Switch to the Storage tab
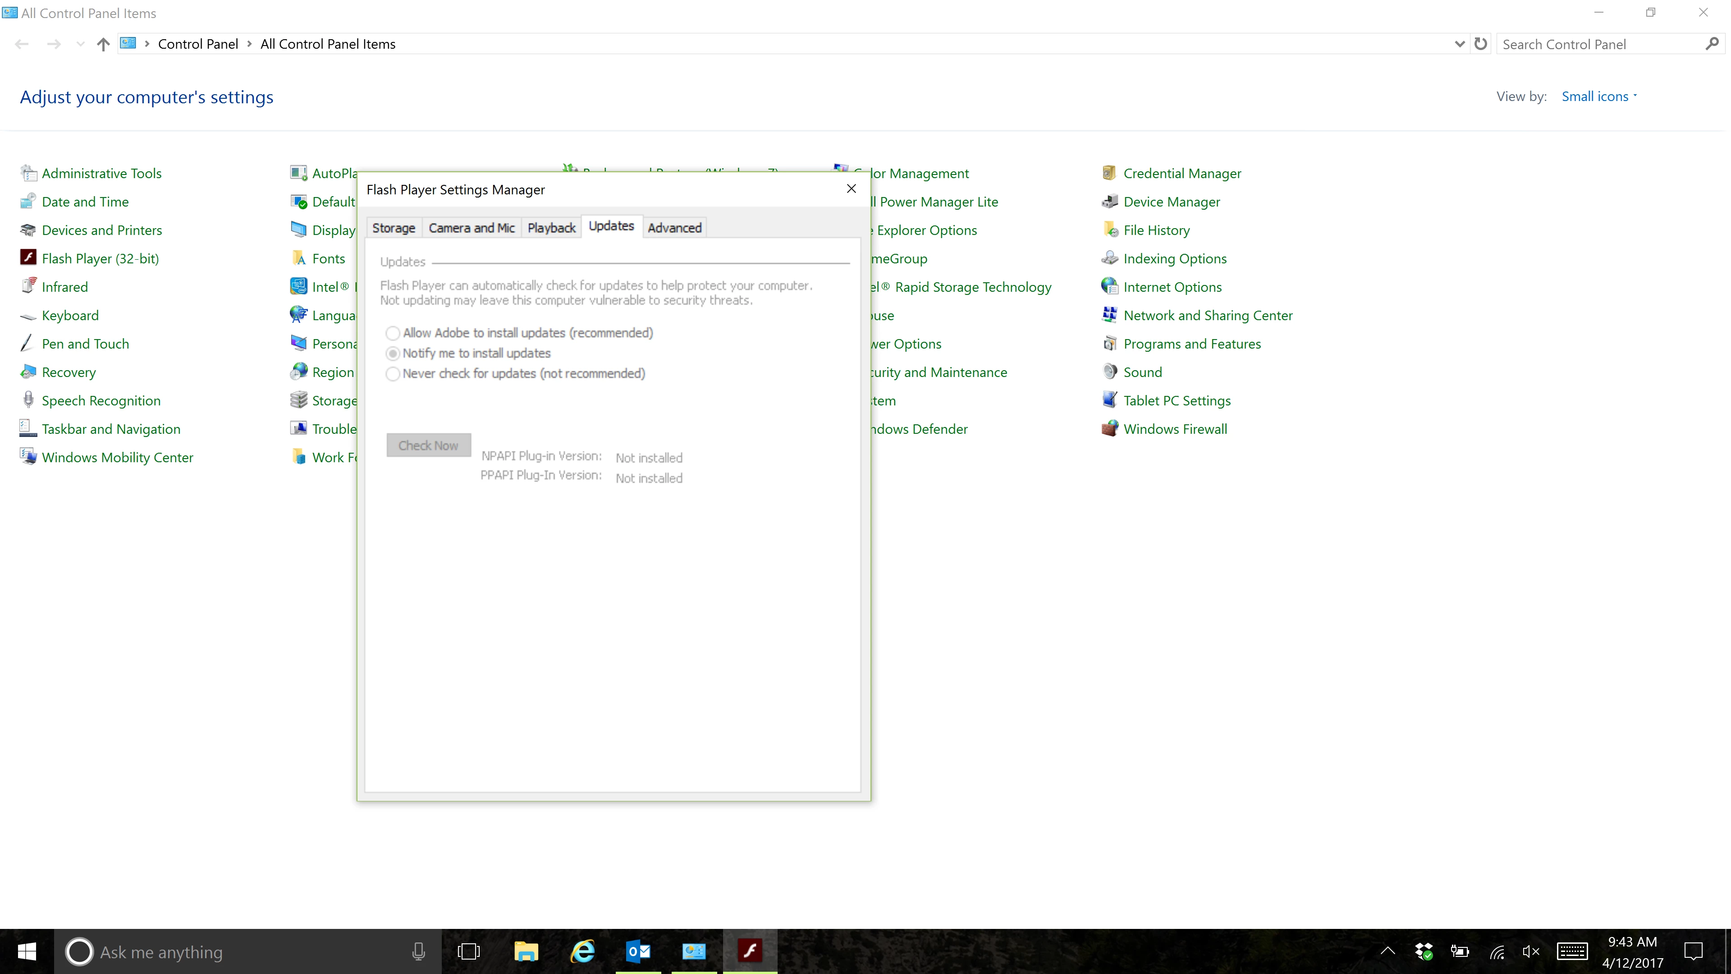Image resolution: width=1731 pixels, height=974 pixels. pos(393,228)
